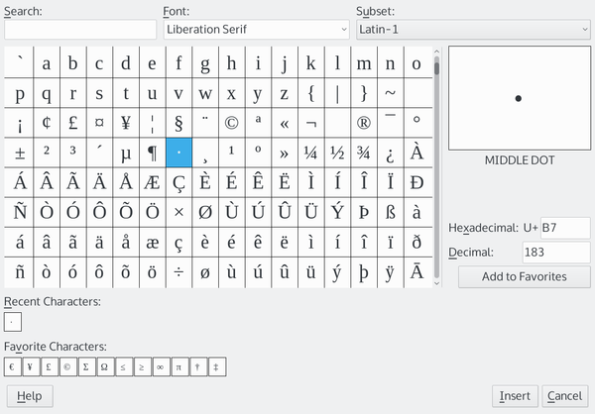The height and width of the screenshot is (414, 595).
Task: Click the Search input field
Action: tap(80, 30)
